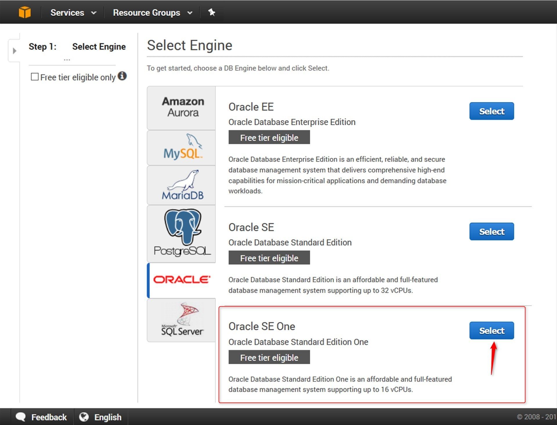The image size is (557, 425).
Task: Click the Oracle SE heading
Action: tap(251, 227)
